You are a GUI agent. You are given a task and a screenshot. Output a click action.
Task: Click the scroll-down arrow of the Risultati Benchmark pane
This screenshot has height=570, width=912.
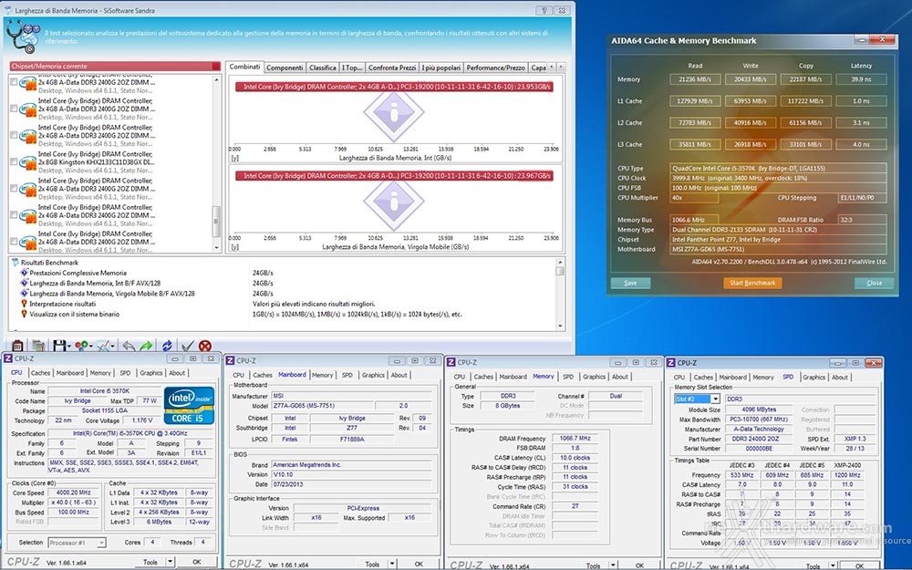click(560, 326)
